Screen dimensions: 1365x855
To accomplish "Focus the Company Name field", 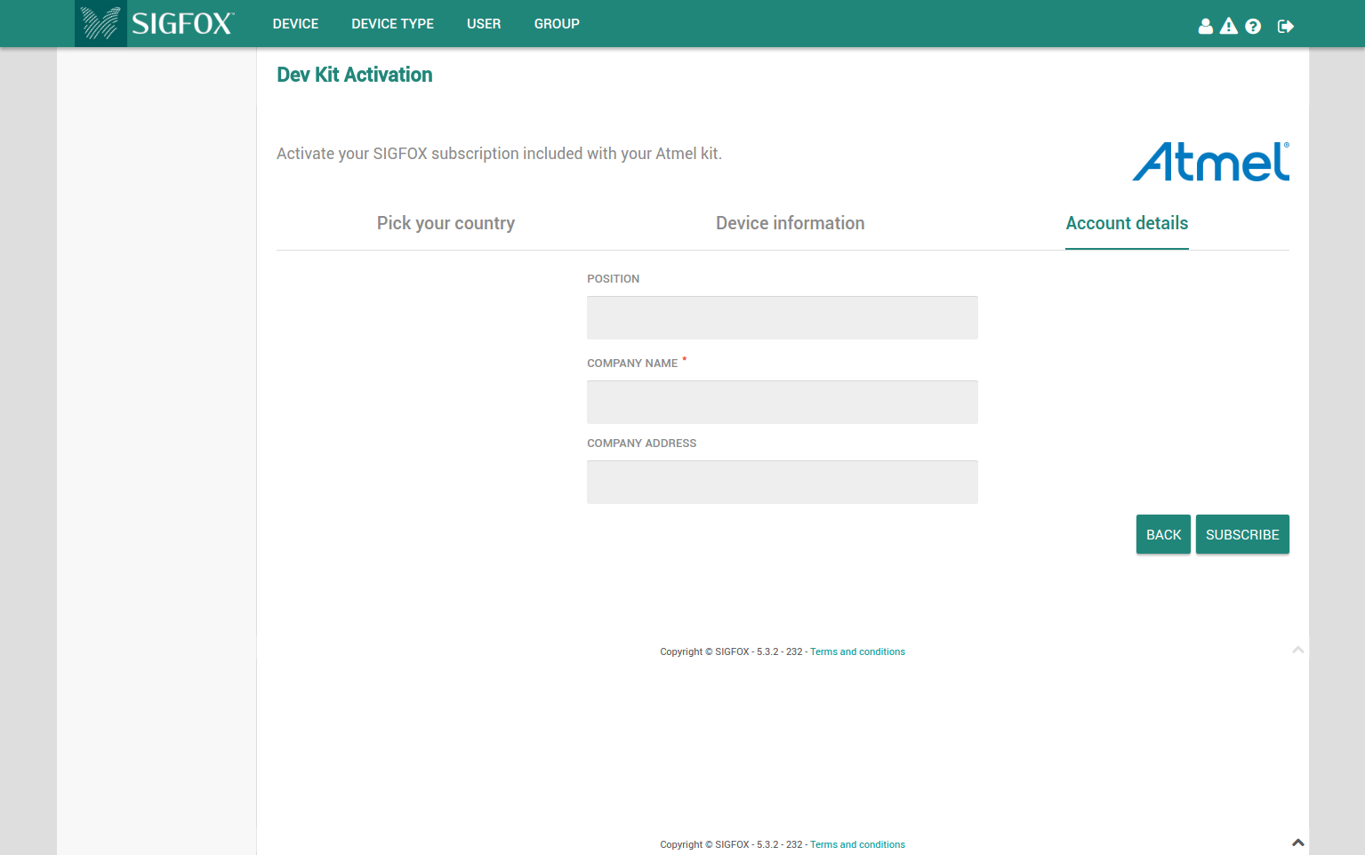I will click(783, 402).
